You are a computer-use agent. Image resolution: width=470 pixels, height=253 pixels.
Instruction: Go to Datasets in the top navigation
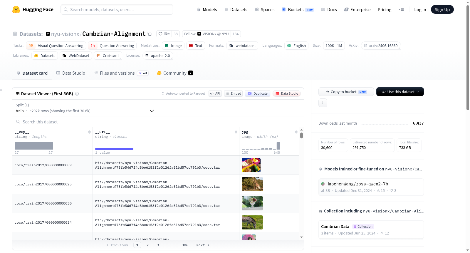click(x=236, y=9)
